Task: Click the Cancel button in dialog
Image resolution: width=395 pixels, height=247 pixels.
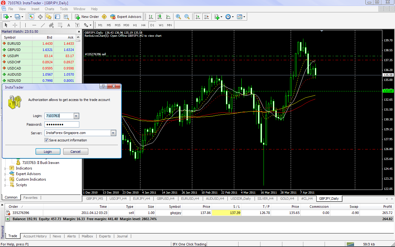Action: [x=76, y=152]
